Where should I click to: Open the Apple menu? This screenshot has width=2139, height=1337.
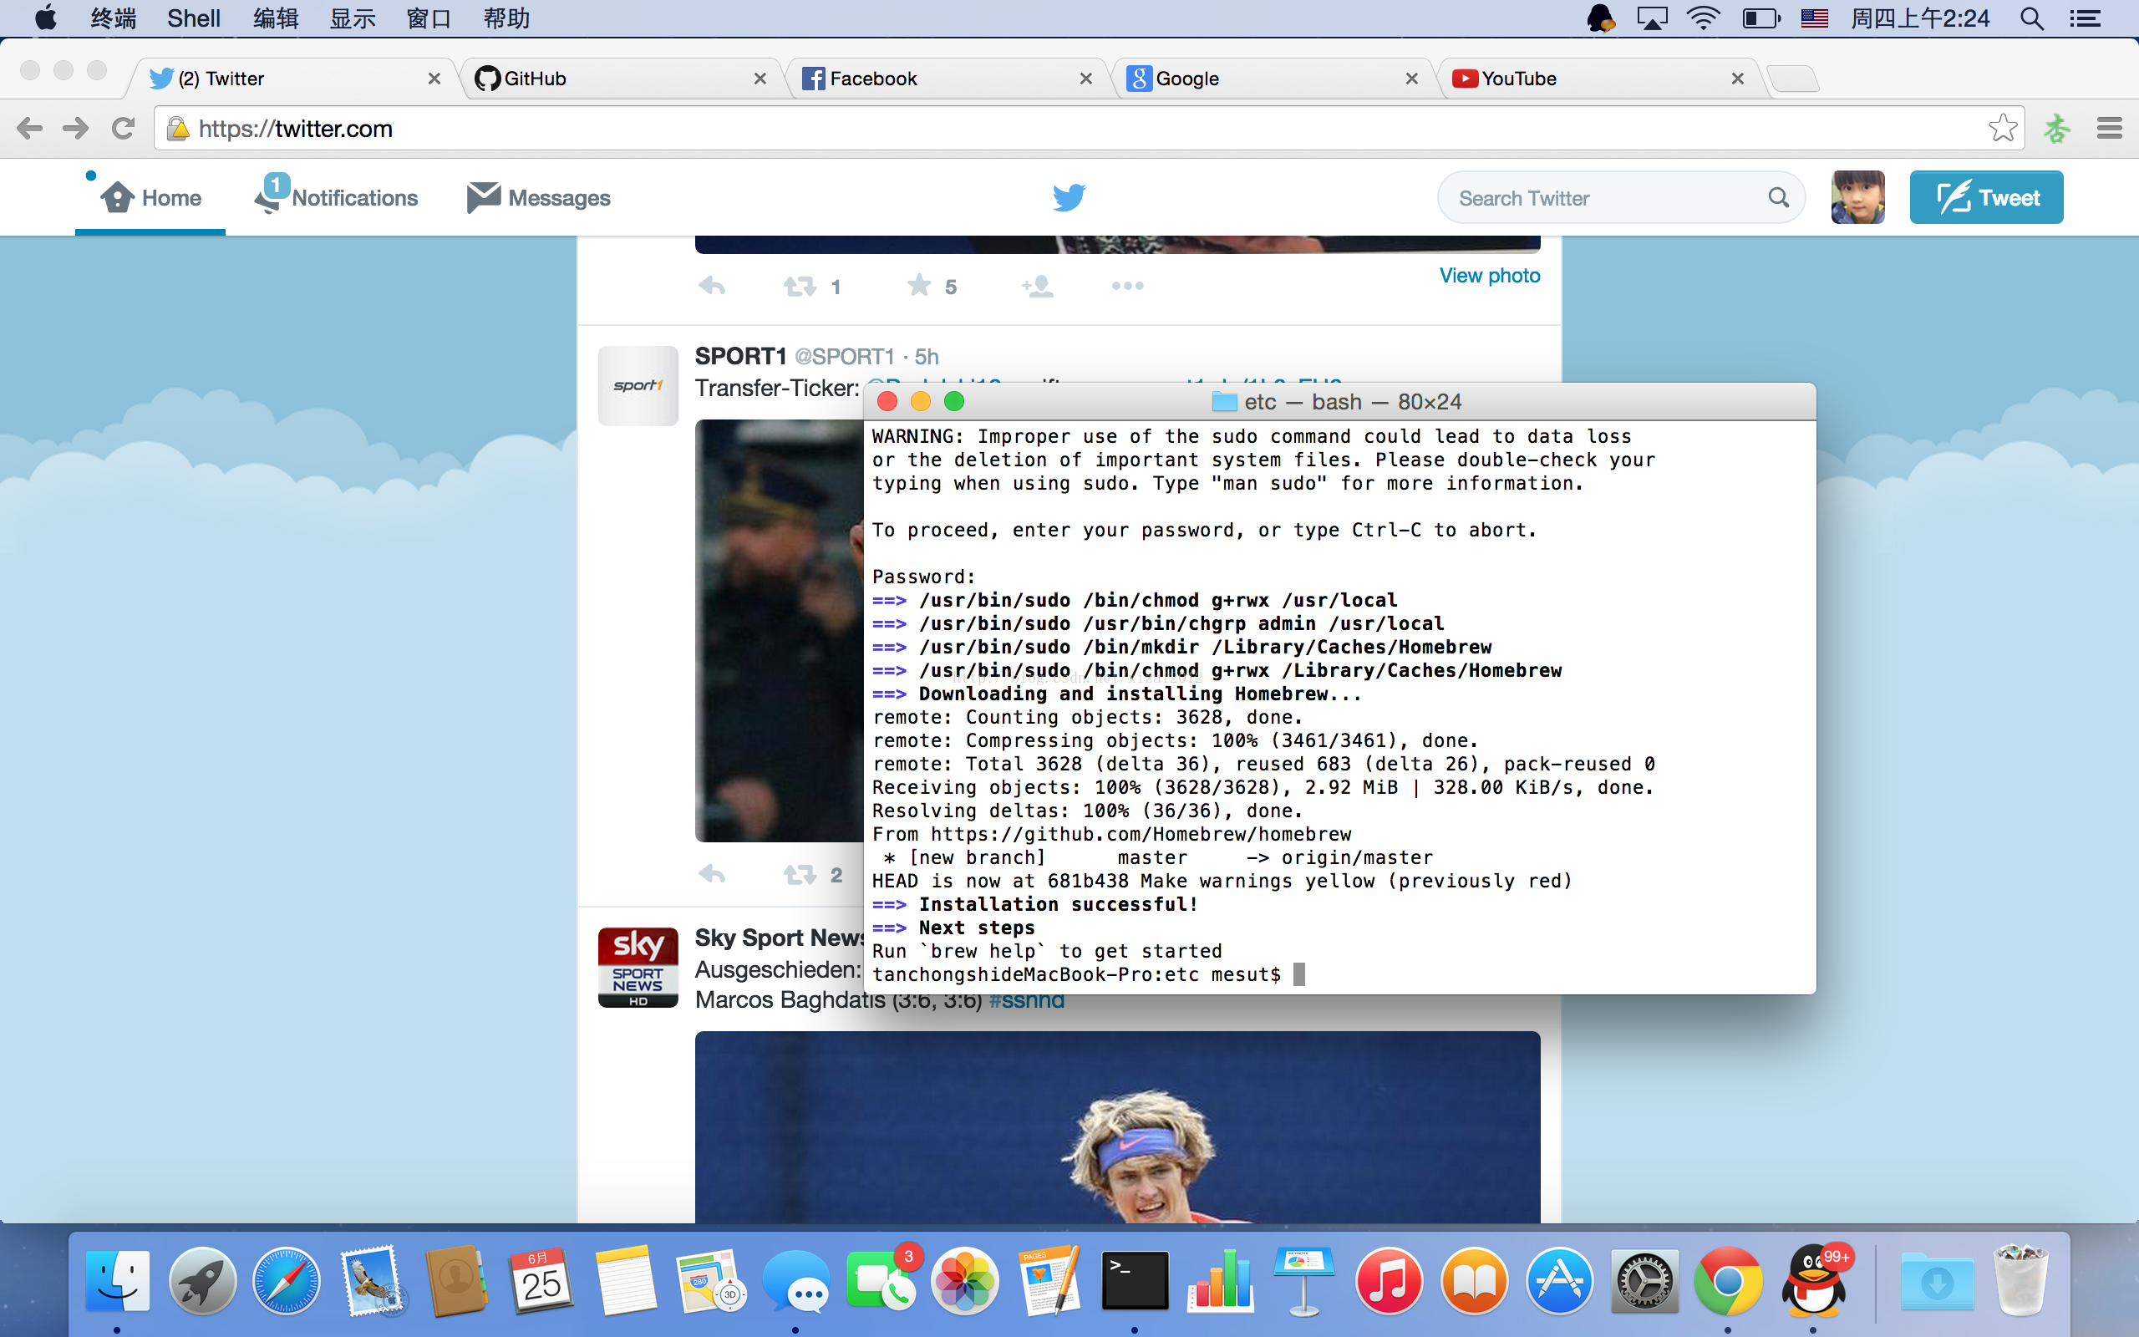tap(45, 18)
